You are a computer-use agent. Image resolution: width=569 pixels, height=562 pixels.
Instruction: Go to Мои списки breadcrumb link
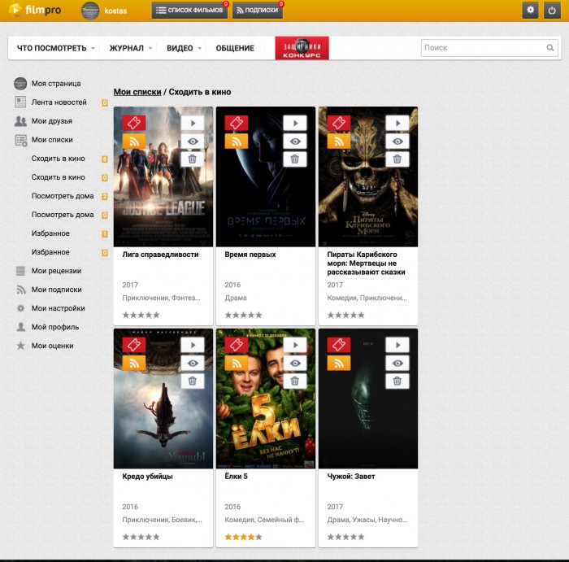137,92
